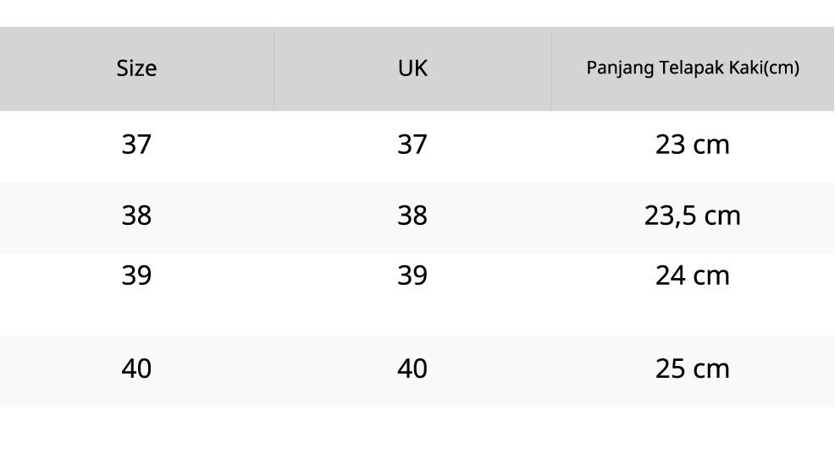Click the UK column header

click(x=412, y=68)
